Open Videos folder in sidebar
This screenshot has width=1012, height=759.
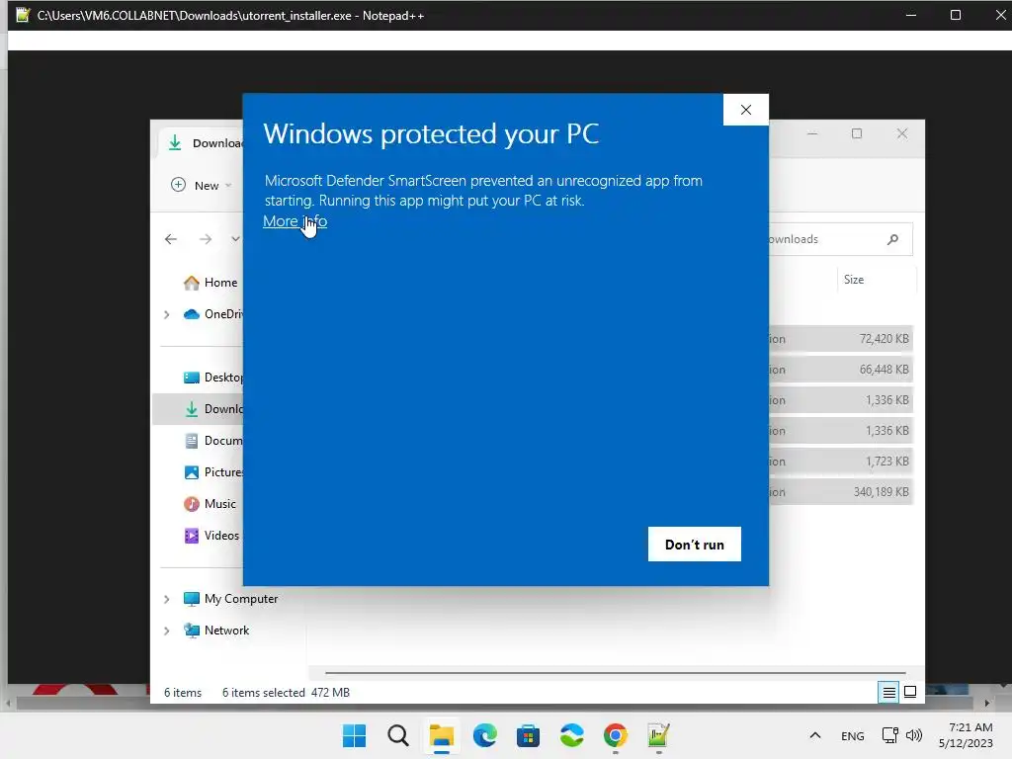[211, 536]
